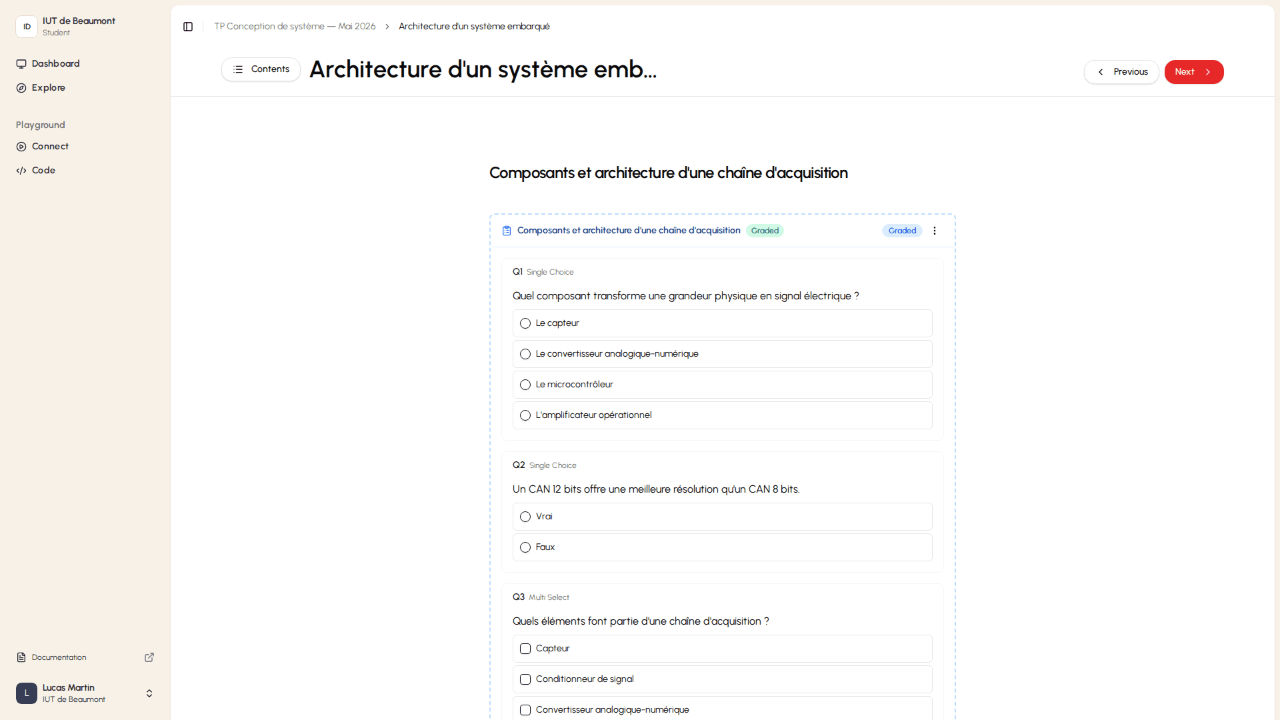
Task: Select L'amplificateur opérationnel option
Action: pos(722,415)
